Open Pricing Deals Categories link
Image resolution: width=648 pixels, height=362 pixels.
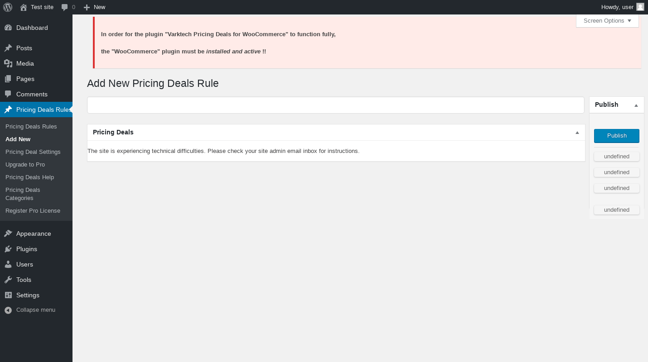23,194
